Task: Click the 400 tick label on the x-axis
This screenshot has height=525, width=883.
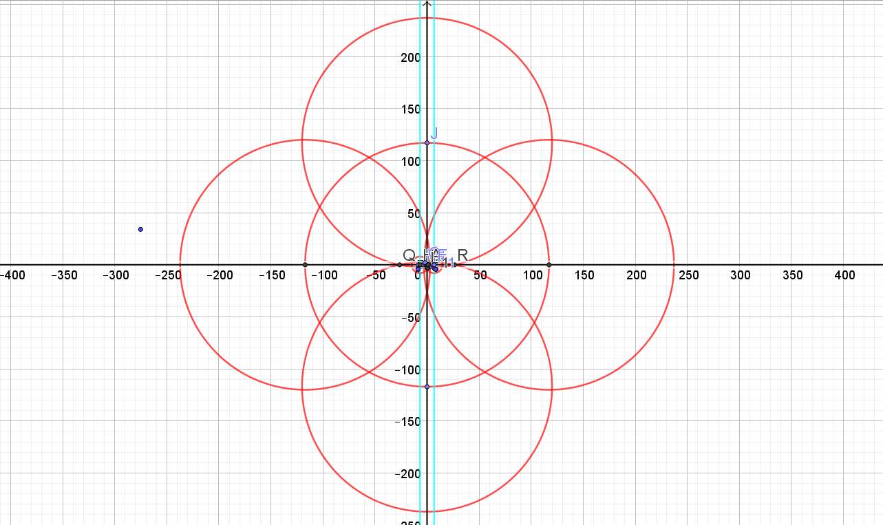Action: [844, 276]
